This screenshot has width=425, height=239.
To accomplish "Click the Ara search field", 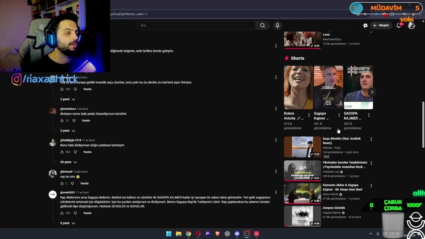I will point(196,25).
